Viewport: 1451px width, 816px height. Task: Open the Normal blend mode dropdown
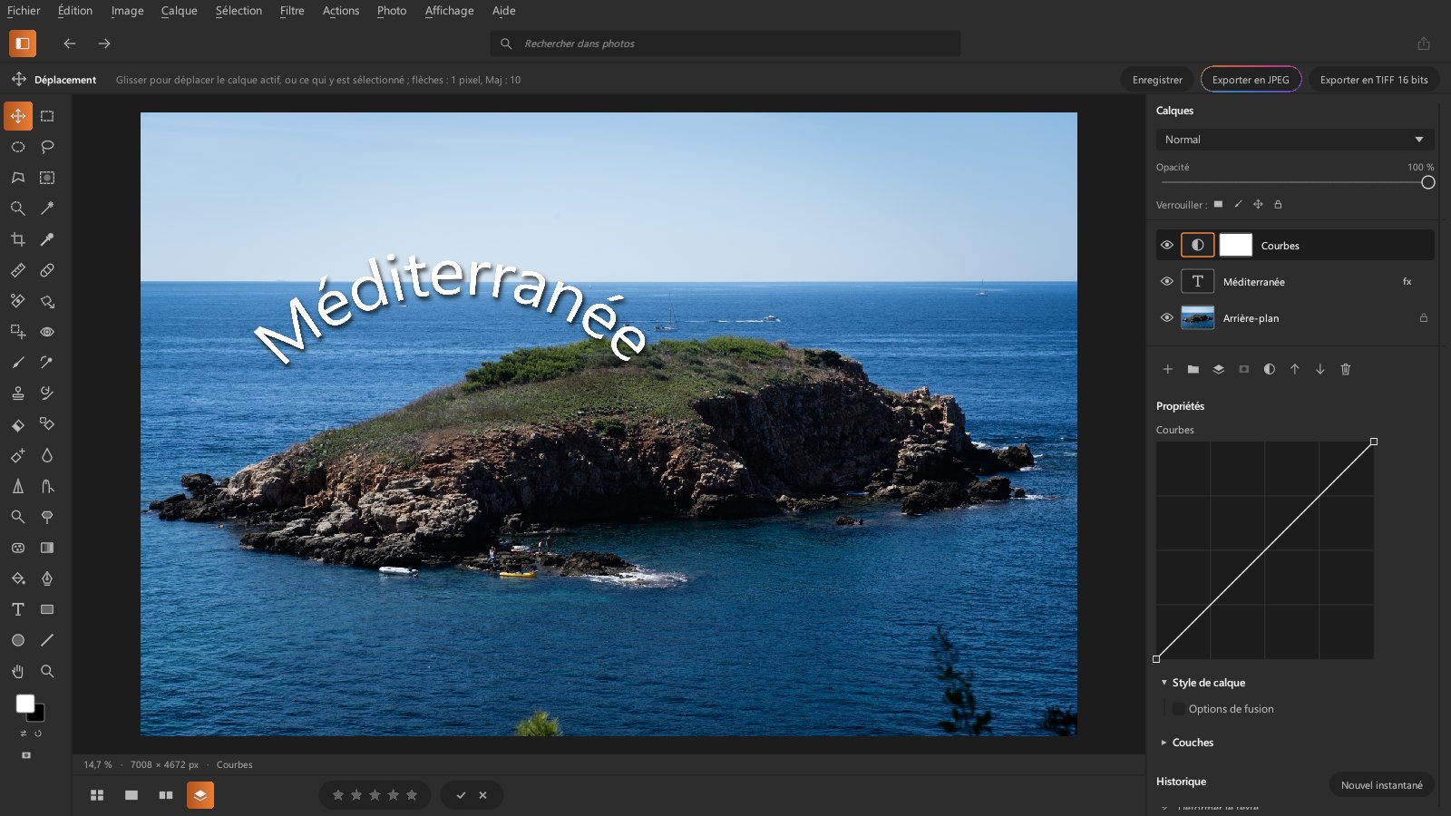pos(1295,140)
